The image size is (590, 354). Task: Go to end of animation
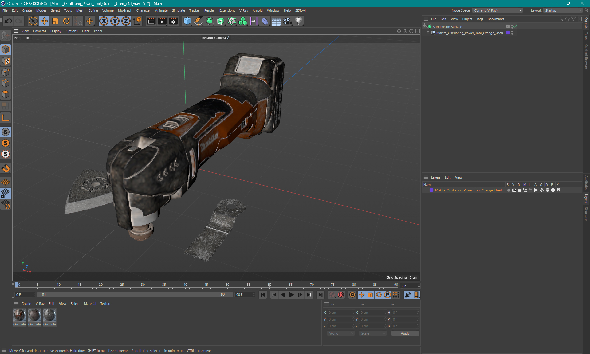tap(320, 295)
